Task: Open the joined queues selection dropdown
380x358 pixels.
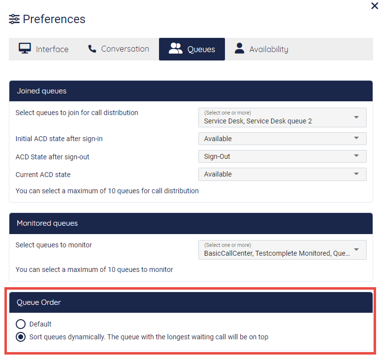Action: 282,118
